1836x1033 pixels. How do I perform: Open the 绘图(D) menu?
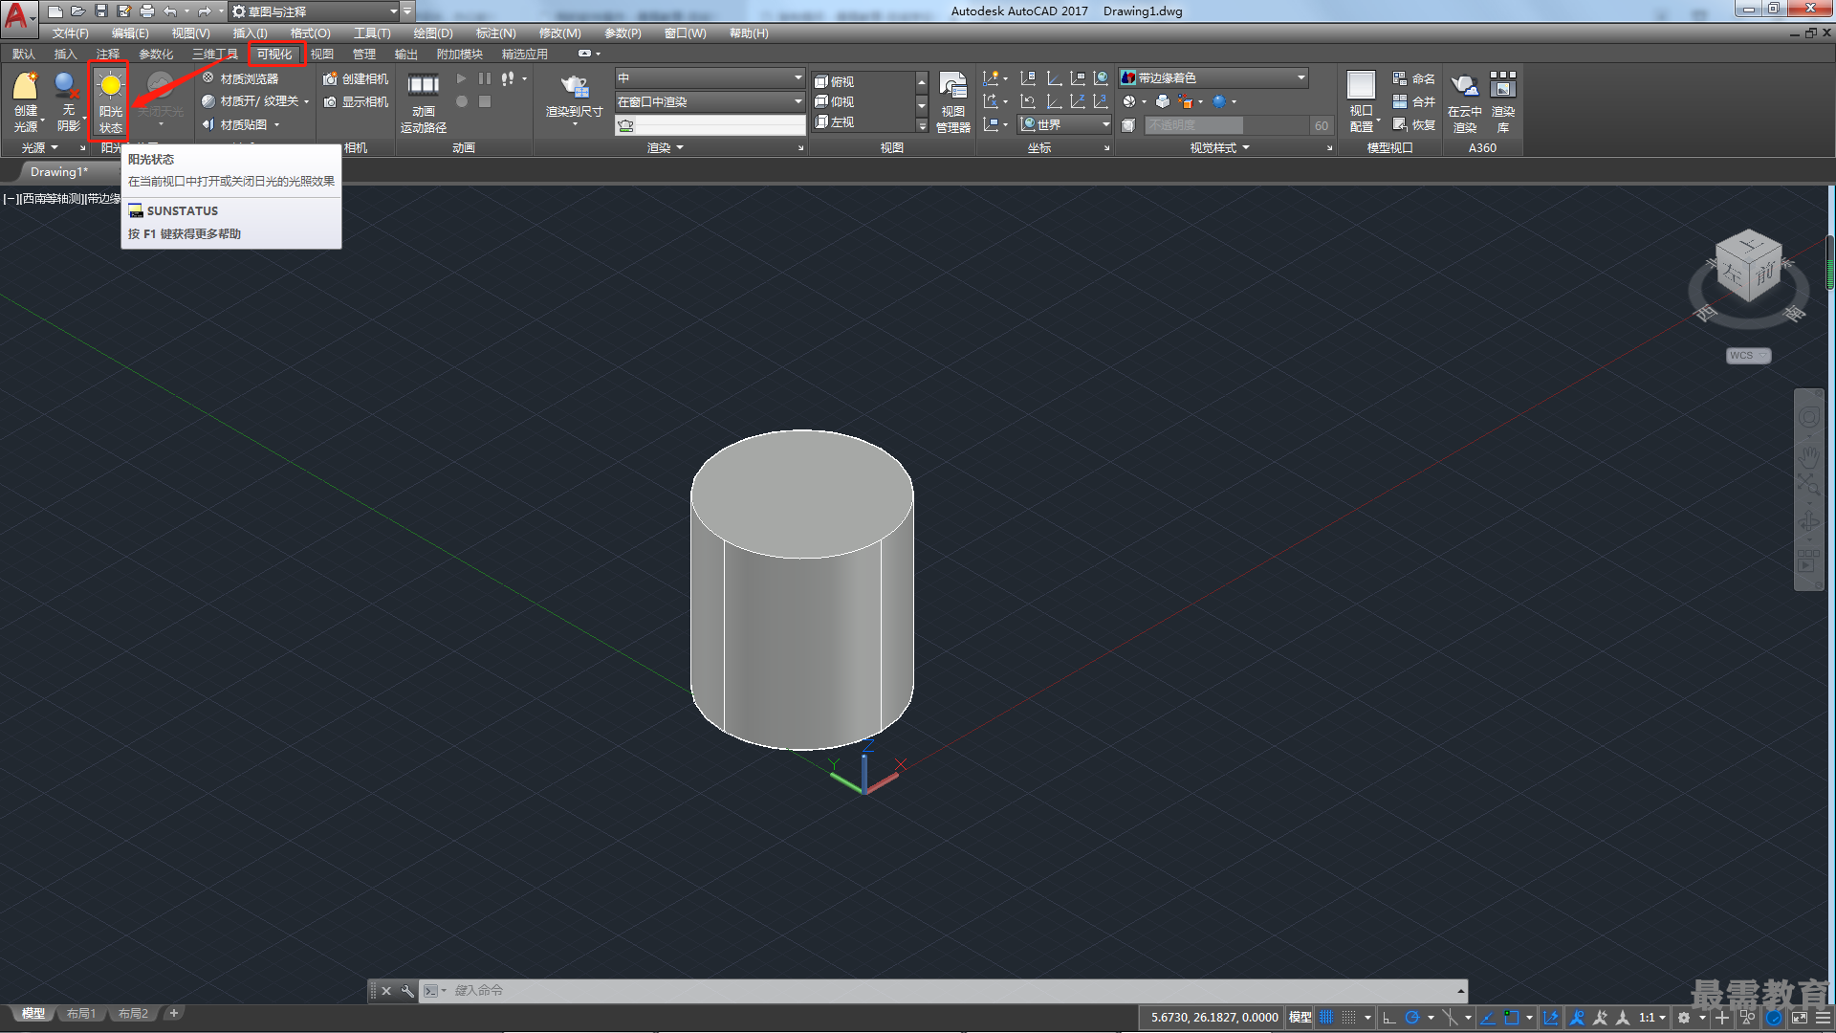coord(433,33)
